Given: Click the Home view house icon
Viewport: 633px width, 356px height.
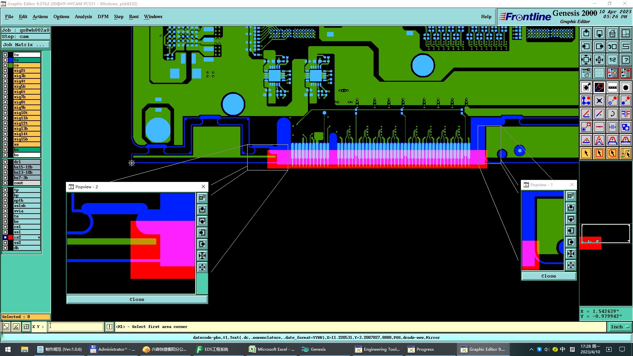Looking at the screenshot, I should [x=613, y=33].
